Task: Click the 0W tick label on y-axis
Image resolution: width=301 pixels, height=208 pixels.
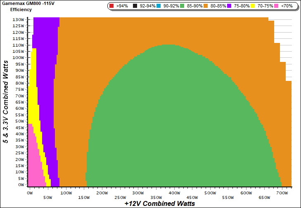Action: tap(21, 184)
